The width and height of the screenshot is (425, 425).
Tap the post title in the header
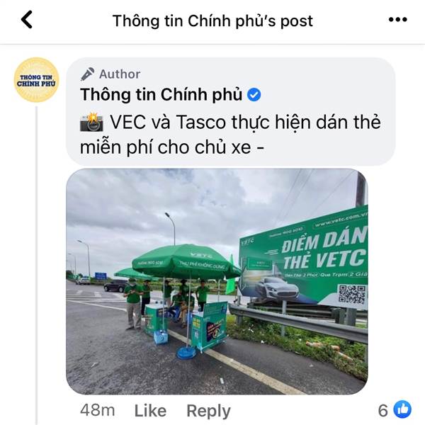click(212, 21)
